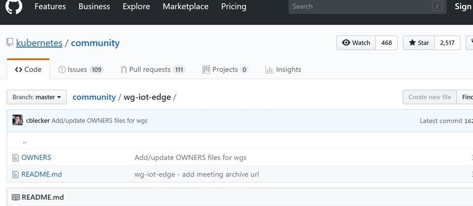Open the community repository title link
Screen dimensions: 473x206
(x=95, y=43)
